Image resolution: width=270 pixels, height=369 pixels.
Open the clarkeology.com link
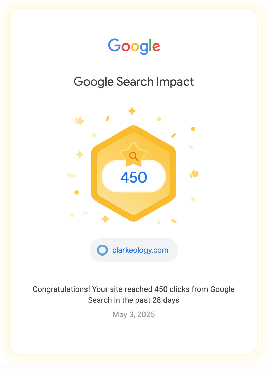point(140,250)
